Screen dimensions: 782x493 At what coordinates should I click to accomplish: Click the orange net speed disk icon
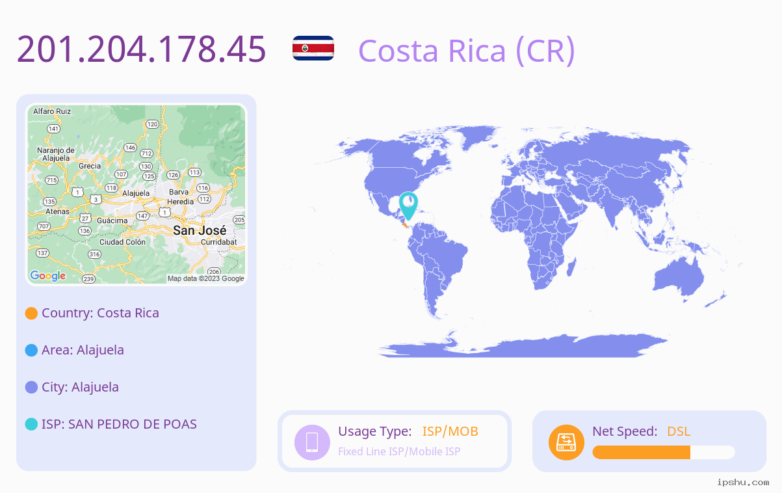[566, 442]
